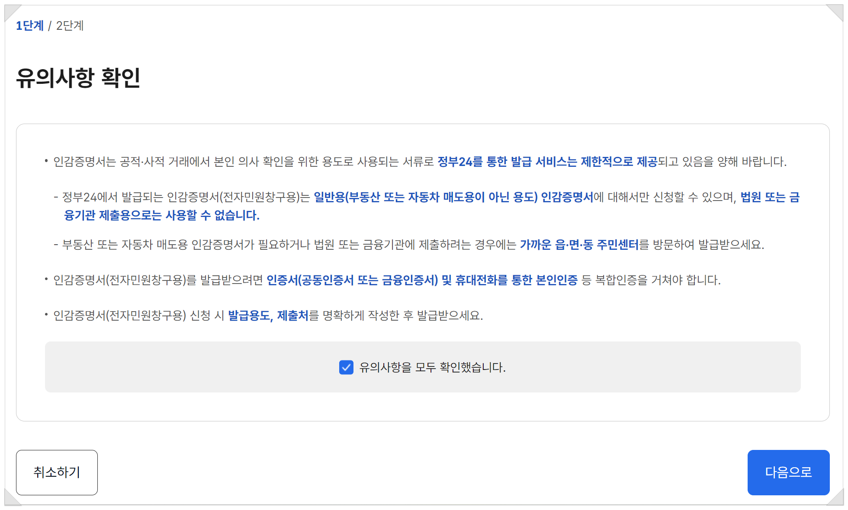Click 휴대전화를 통한 본인인증 highlighted text
Screen dimensions: 848x510
click(516, 280)
